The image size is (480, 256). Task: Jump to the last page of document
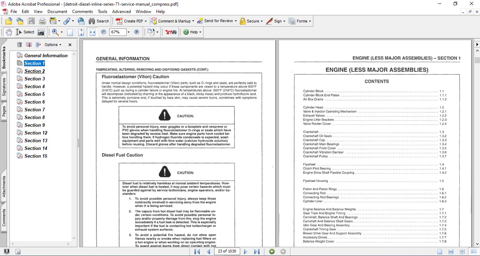click(257, 251)
